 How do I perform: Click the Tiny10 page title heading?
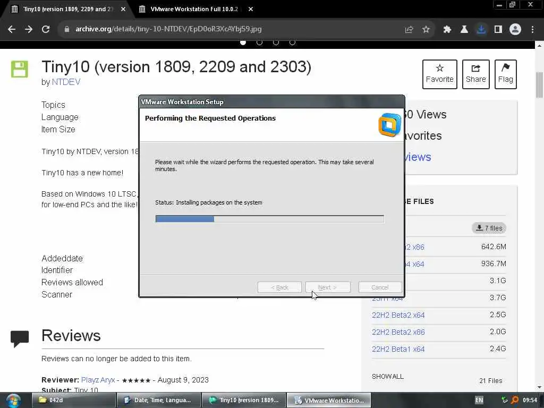tap(176, 67)
